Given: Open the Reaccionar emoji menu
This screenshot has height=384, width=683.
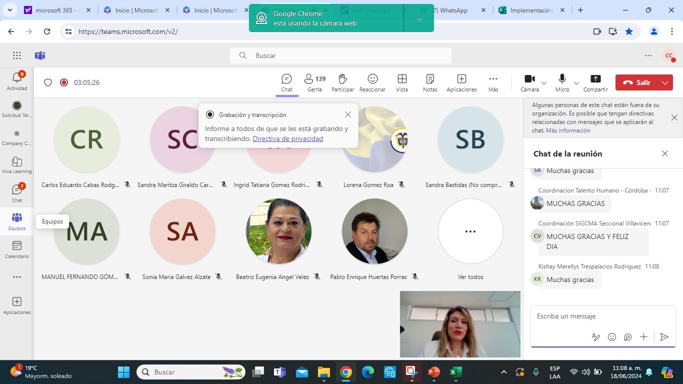Looking at the screenshot, I should [x=372, y=83].
